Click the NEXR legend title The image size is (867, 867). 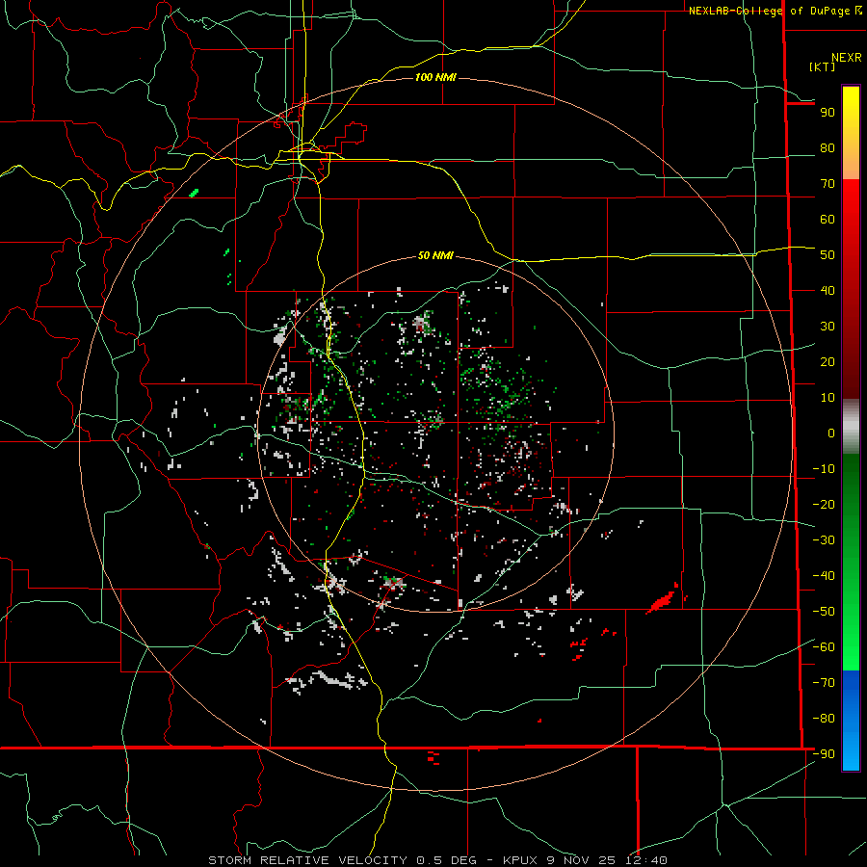coord(847,58)
